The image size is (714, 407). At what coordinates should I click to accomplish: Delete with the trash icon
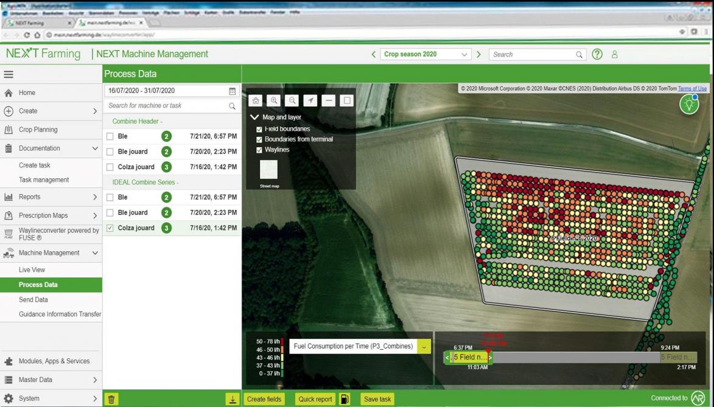tap(111, 399)
